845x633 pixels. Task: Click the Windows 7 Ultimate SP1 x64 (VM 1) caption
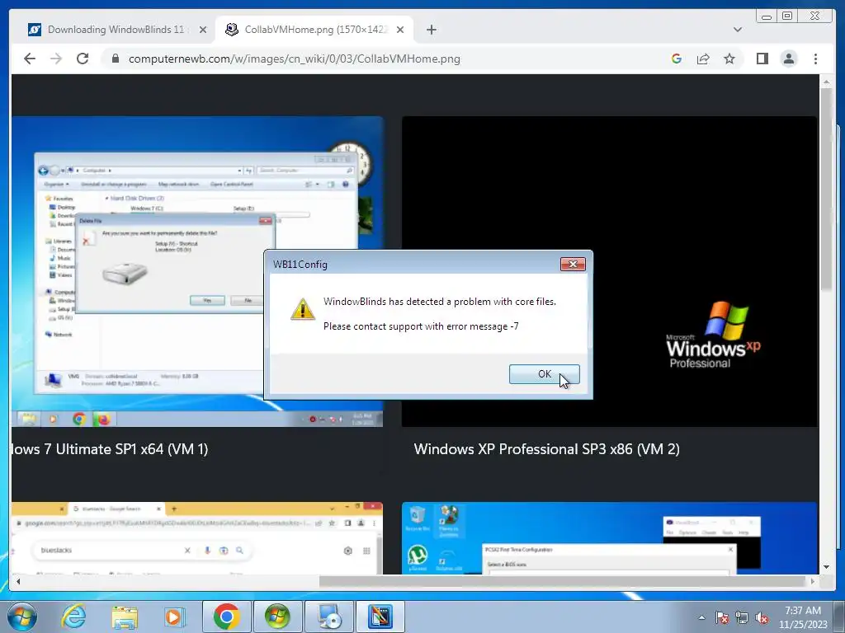tap(110, 449)
